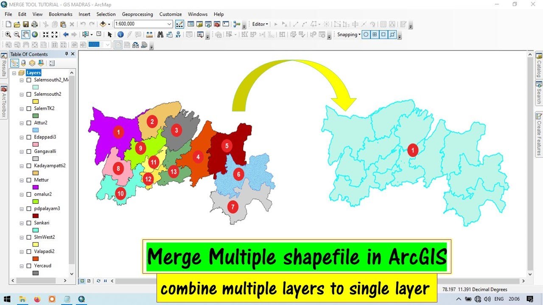Open the Editor Toolbar icon
Screen dimensions: 543x305
pyautogui.click(x=179, y=24)
